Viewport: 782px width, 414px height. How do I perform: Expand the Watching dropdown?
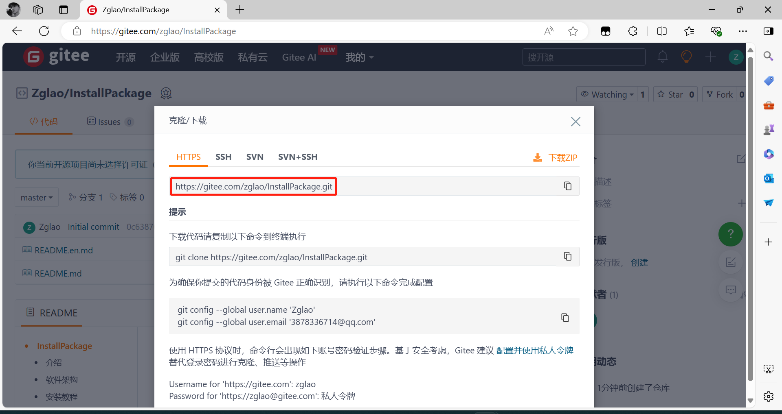point(607,94)
